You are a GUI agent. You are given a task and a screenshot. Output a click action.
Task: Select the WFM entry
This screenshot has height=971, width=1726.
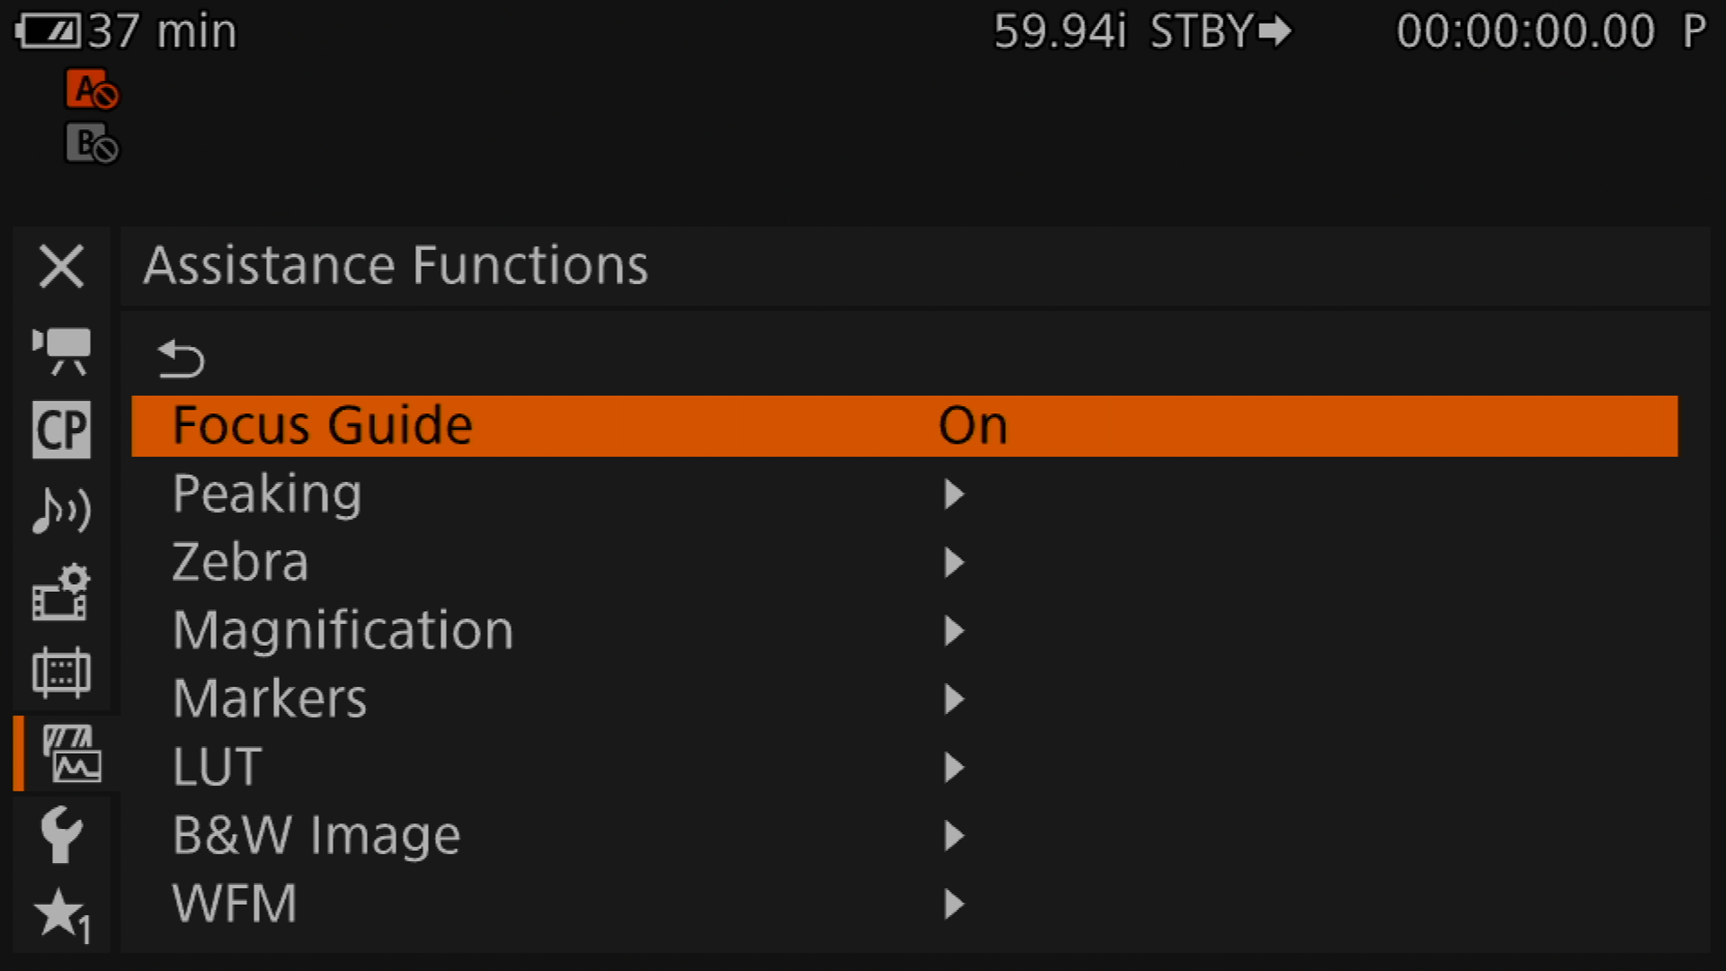pyautogui.click(x=234, y=904)
